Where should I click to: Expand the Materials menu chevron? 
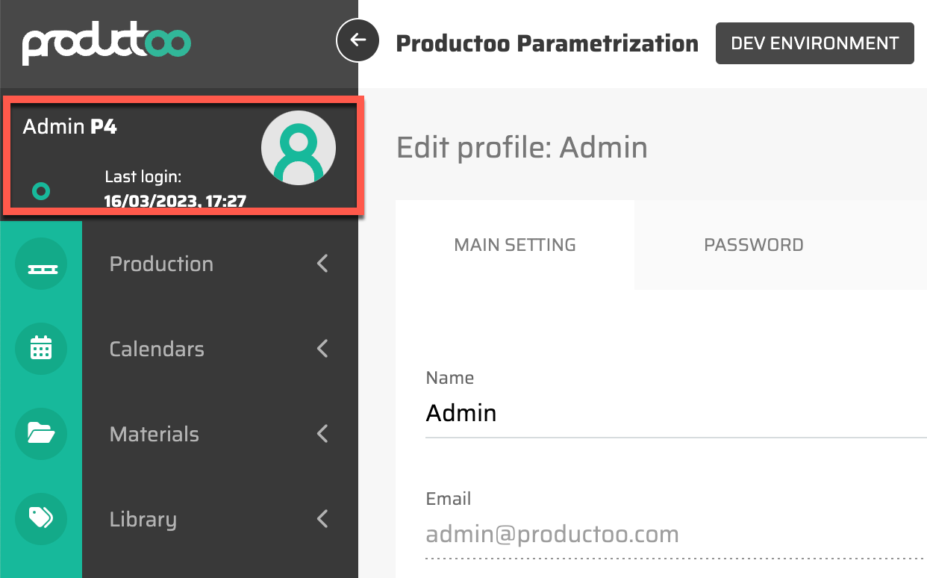322,434
